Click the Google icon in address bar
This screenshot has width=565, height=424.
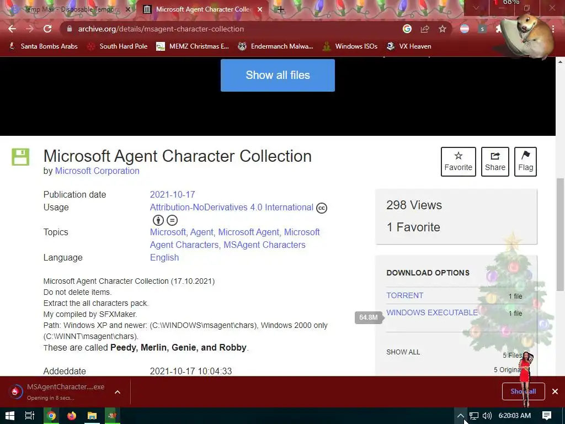pos(407,29)
